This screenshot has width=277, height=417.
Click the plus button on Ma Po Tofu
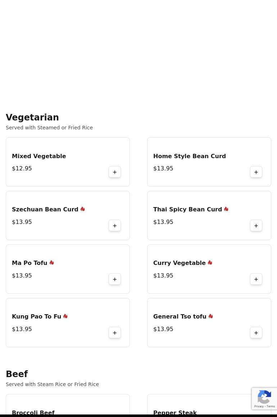115,279
